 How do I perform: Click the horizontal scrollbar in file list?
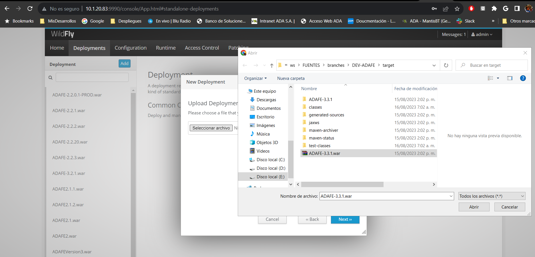[342, 185]
